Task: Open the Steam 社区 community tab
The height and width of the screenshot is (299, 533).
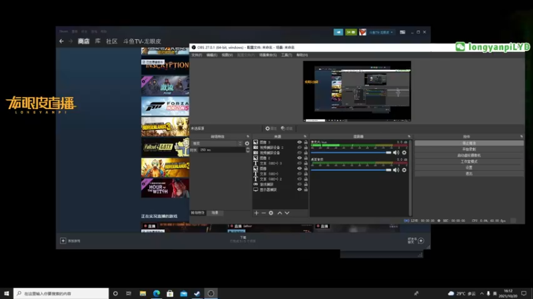Action: click(x=111, y=41)
